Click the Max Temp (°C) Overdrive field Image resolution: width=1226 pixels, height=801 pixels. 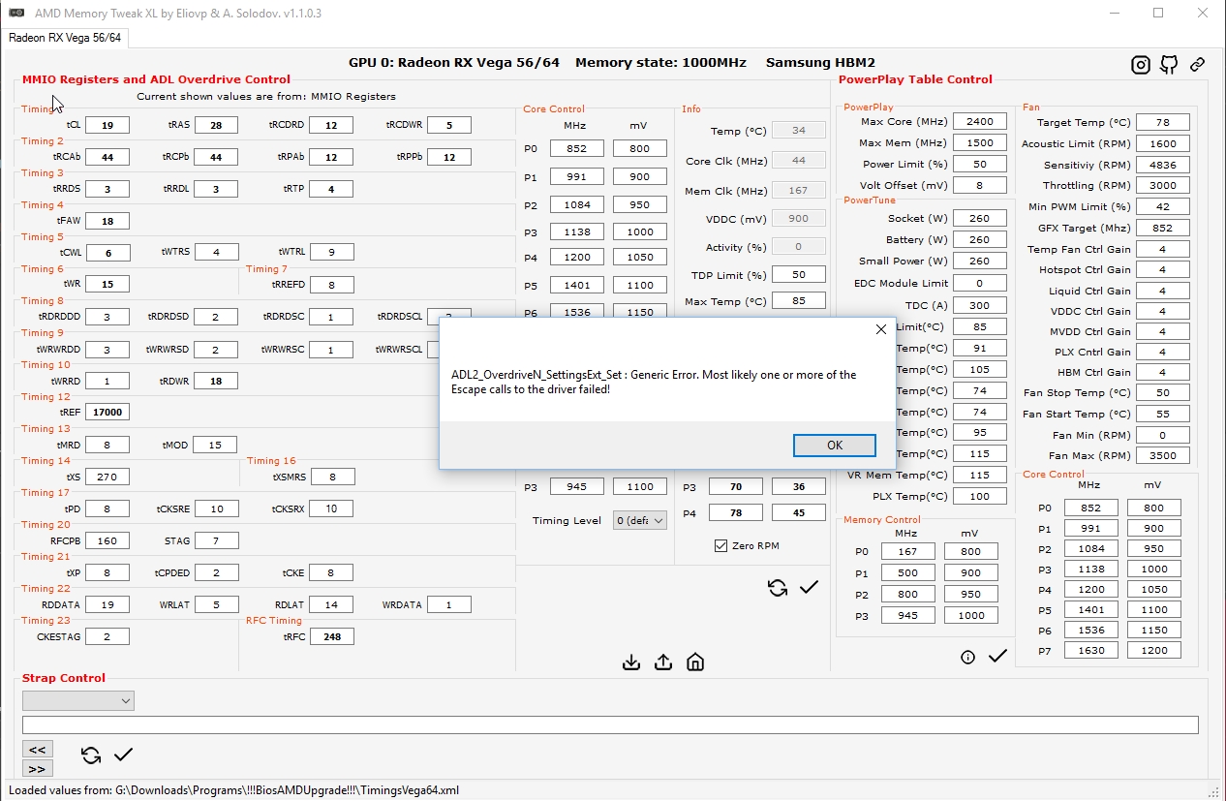point(799,301)
